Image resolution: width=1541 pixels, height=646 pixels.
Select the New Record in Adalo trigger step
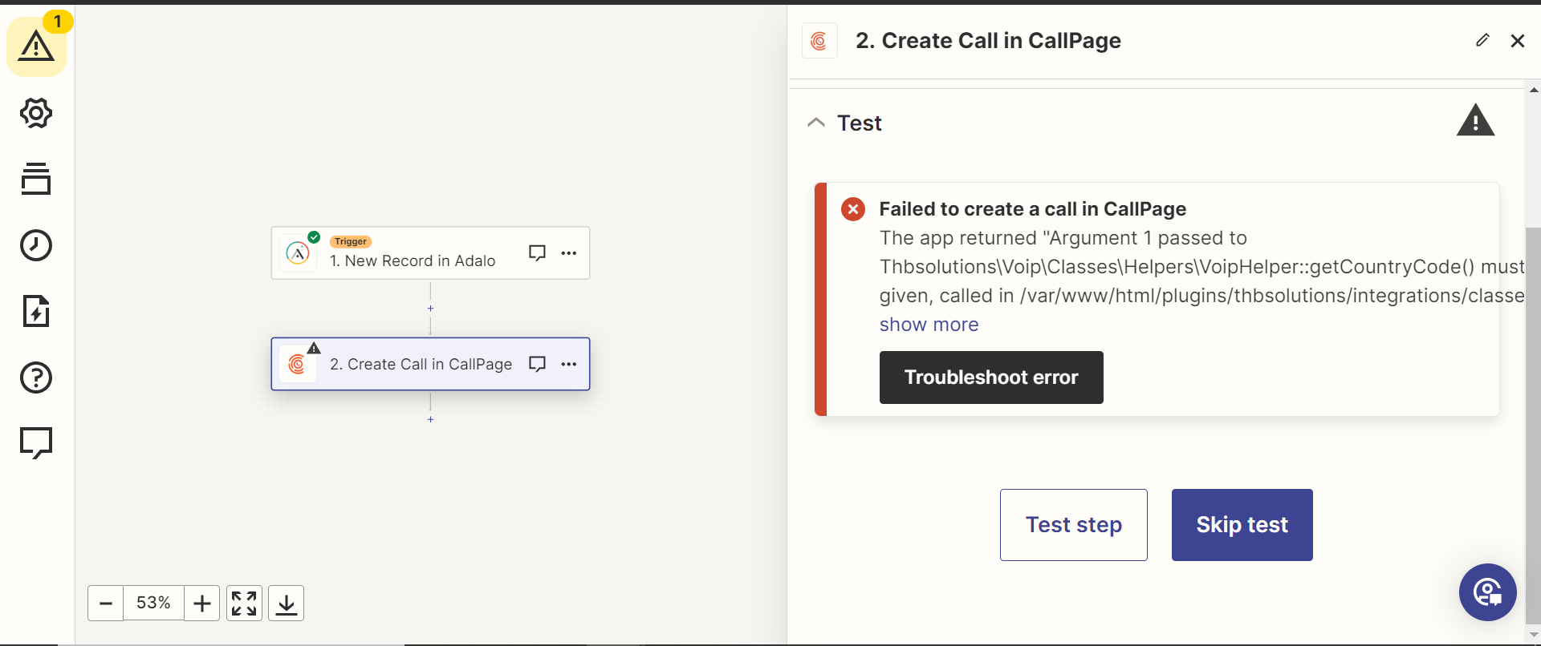coord(430,253)
